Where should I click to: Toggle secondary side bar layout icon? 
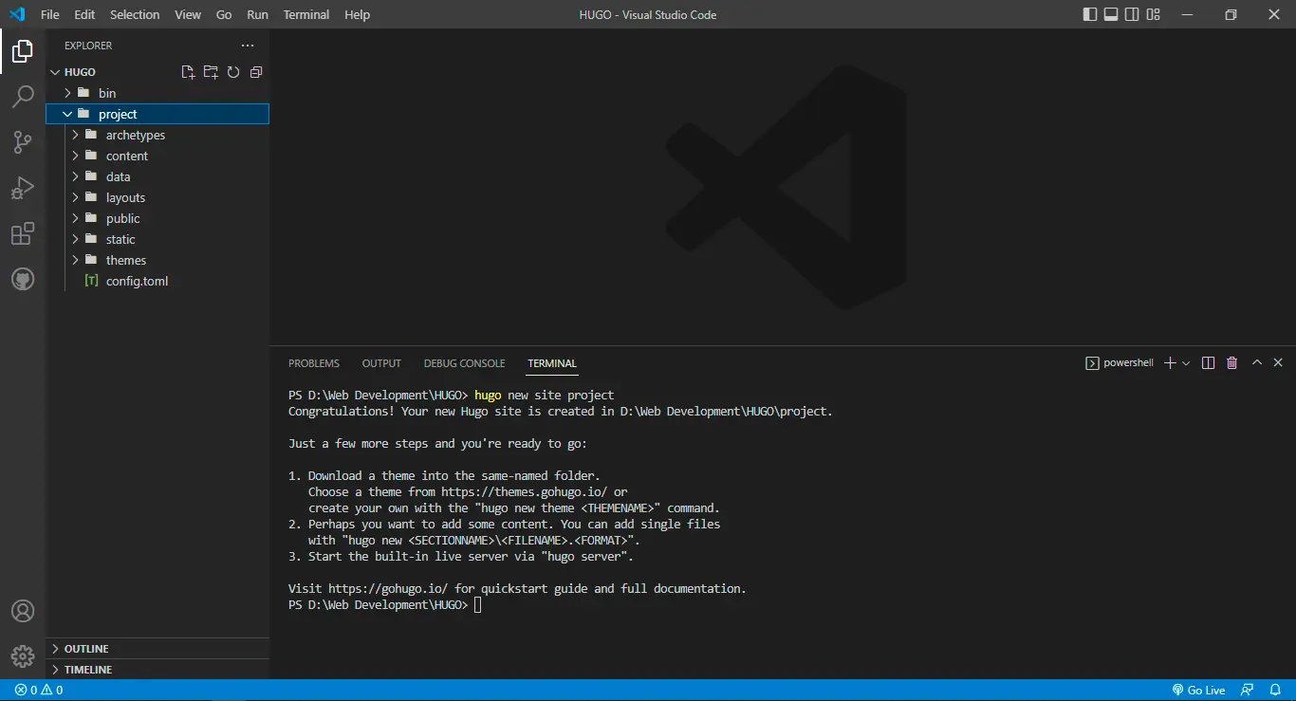[1132, 14]
